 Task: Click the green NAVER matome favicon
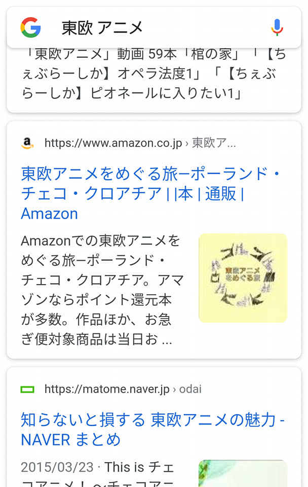[x=27, y=389]
